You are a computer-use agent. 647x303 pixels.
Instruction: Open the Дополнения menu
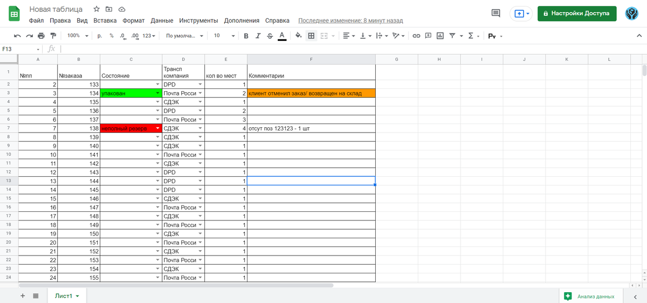pyautogui.click(x=242, y=20)
